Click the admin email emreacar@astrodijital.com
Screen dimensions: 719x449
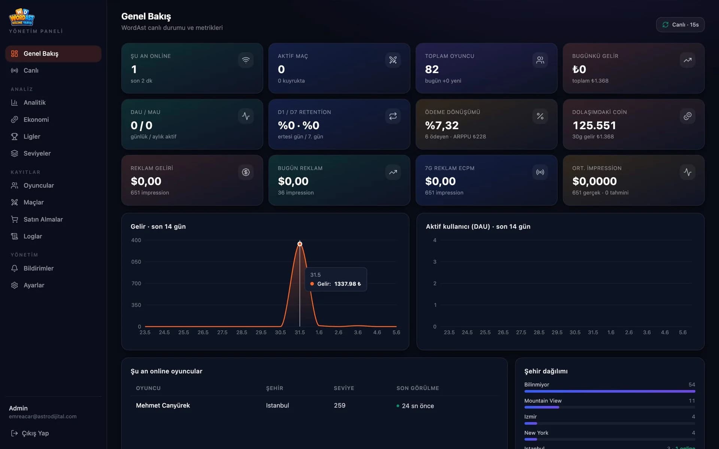click(43, 416)
